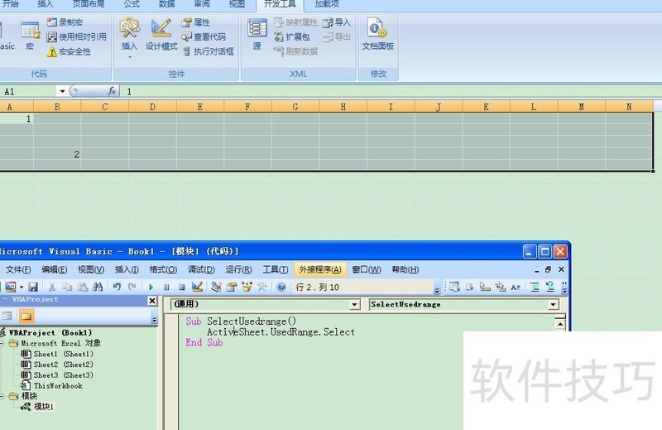The height and width of the screenshot is (430, 662).
Task: Click the code editor scroll up arrow
Action: (x=560, y=324)
